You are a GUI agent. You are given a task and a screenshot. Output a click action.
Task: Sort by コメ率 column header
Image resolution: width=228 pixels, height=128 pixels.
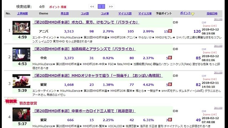[x=105, y=14]
